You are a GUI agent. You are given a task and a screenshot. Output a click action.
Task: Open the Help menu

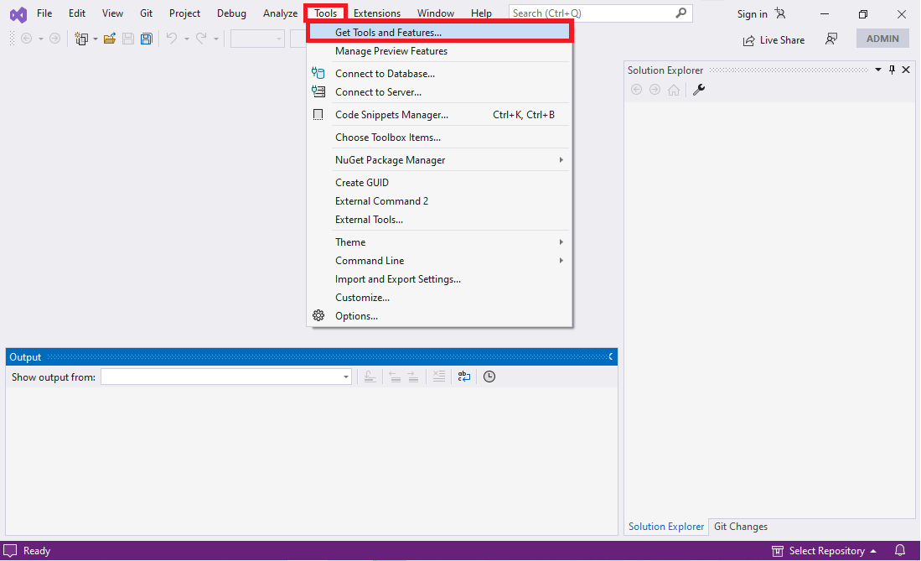pos(481,13)
